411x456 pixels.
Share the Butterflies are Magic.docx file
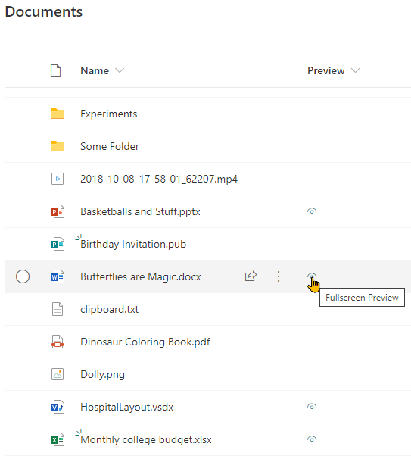tap(251, 276)
